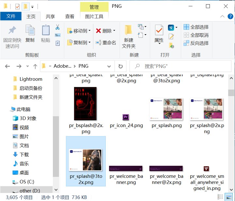Click the Copy (复制) button
The image size is (235, 201).
30,34
